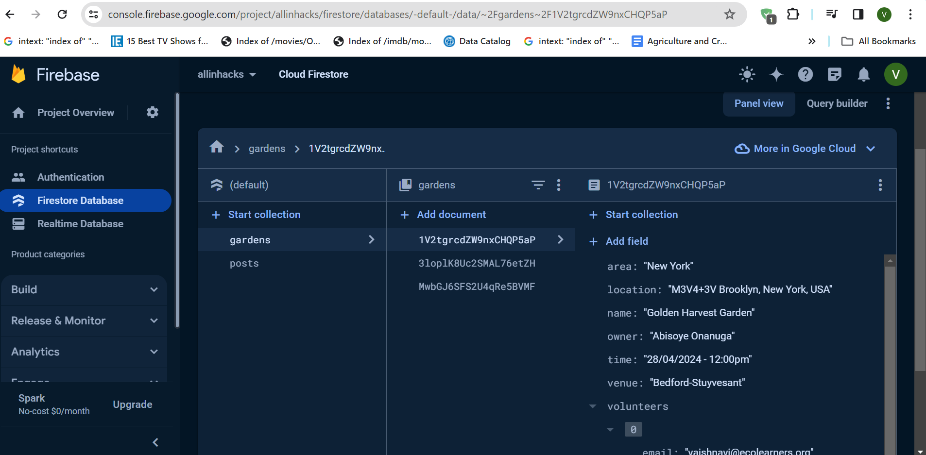Open the green shield extension icon
926x455 pixels.
768,16
